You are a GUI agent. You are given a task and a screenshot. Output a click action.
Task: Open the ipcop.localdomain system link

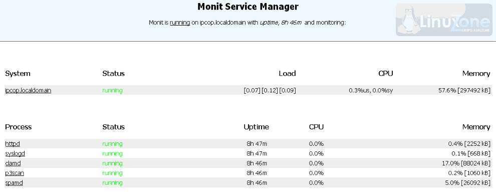[28, 90]
